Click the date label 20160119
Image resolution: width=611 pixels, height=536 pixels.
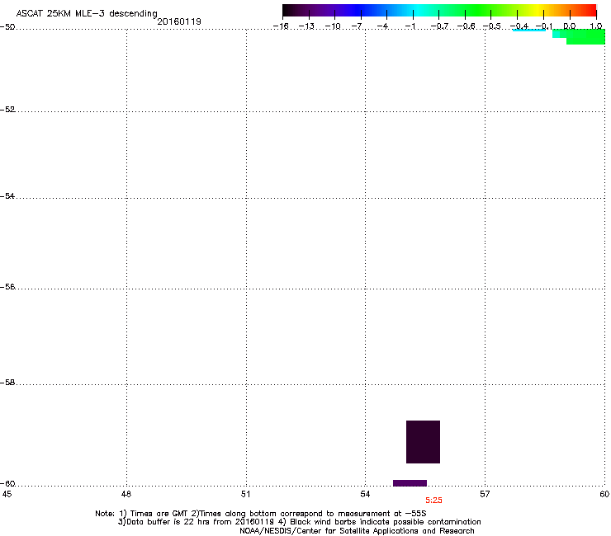[179, 21]
